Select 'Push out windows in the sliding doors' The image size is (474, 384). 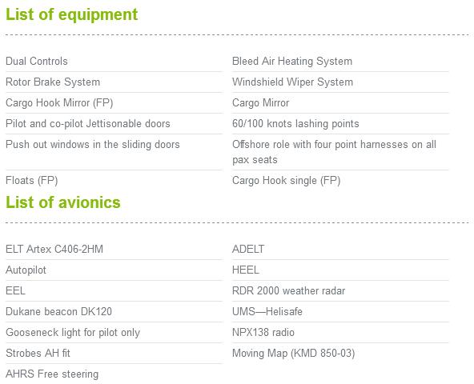93,145
